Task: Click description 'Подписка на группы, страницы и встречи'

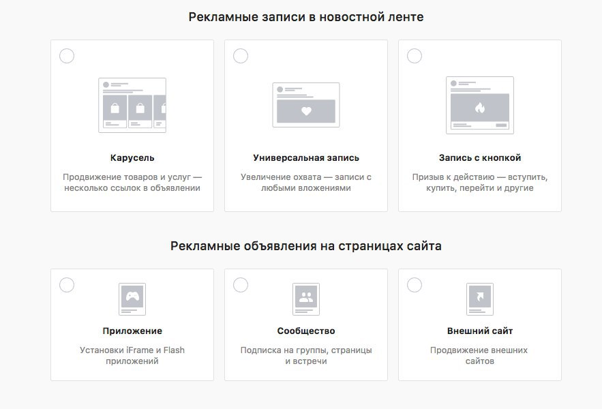Action: tap(306, 356)
